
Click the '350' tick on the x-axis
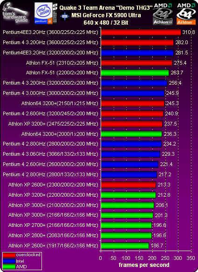click(x=191, y=258)
